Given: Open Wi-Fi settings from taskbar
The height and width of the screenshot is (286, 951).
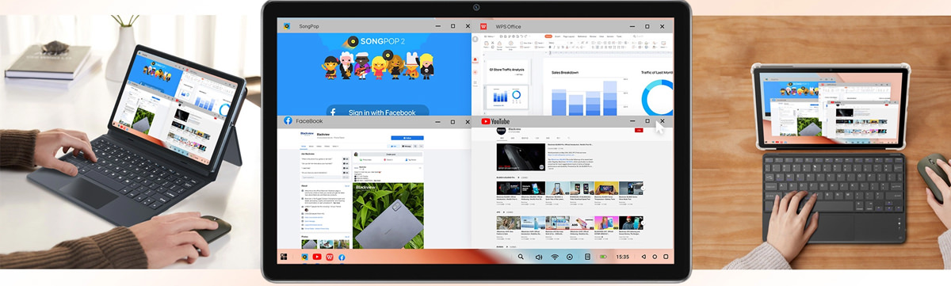Looking at the screenshot, I should pyautogui.click(x=555, y=257).
